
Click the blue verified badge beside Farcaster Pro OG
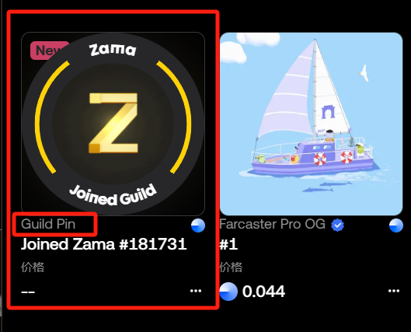coord(338,225)
